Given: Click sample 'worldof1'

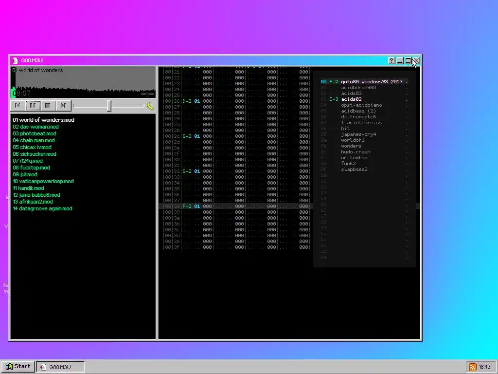Looking at the screenshot, I should pyautogui.click(x=353, y=140).
